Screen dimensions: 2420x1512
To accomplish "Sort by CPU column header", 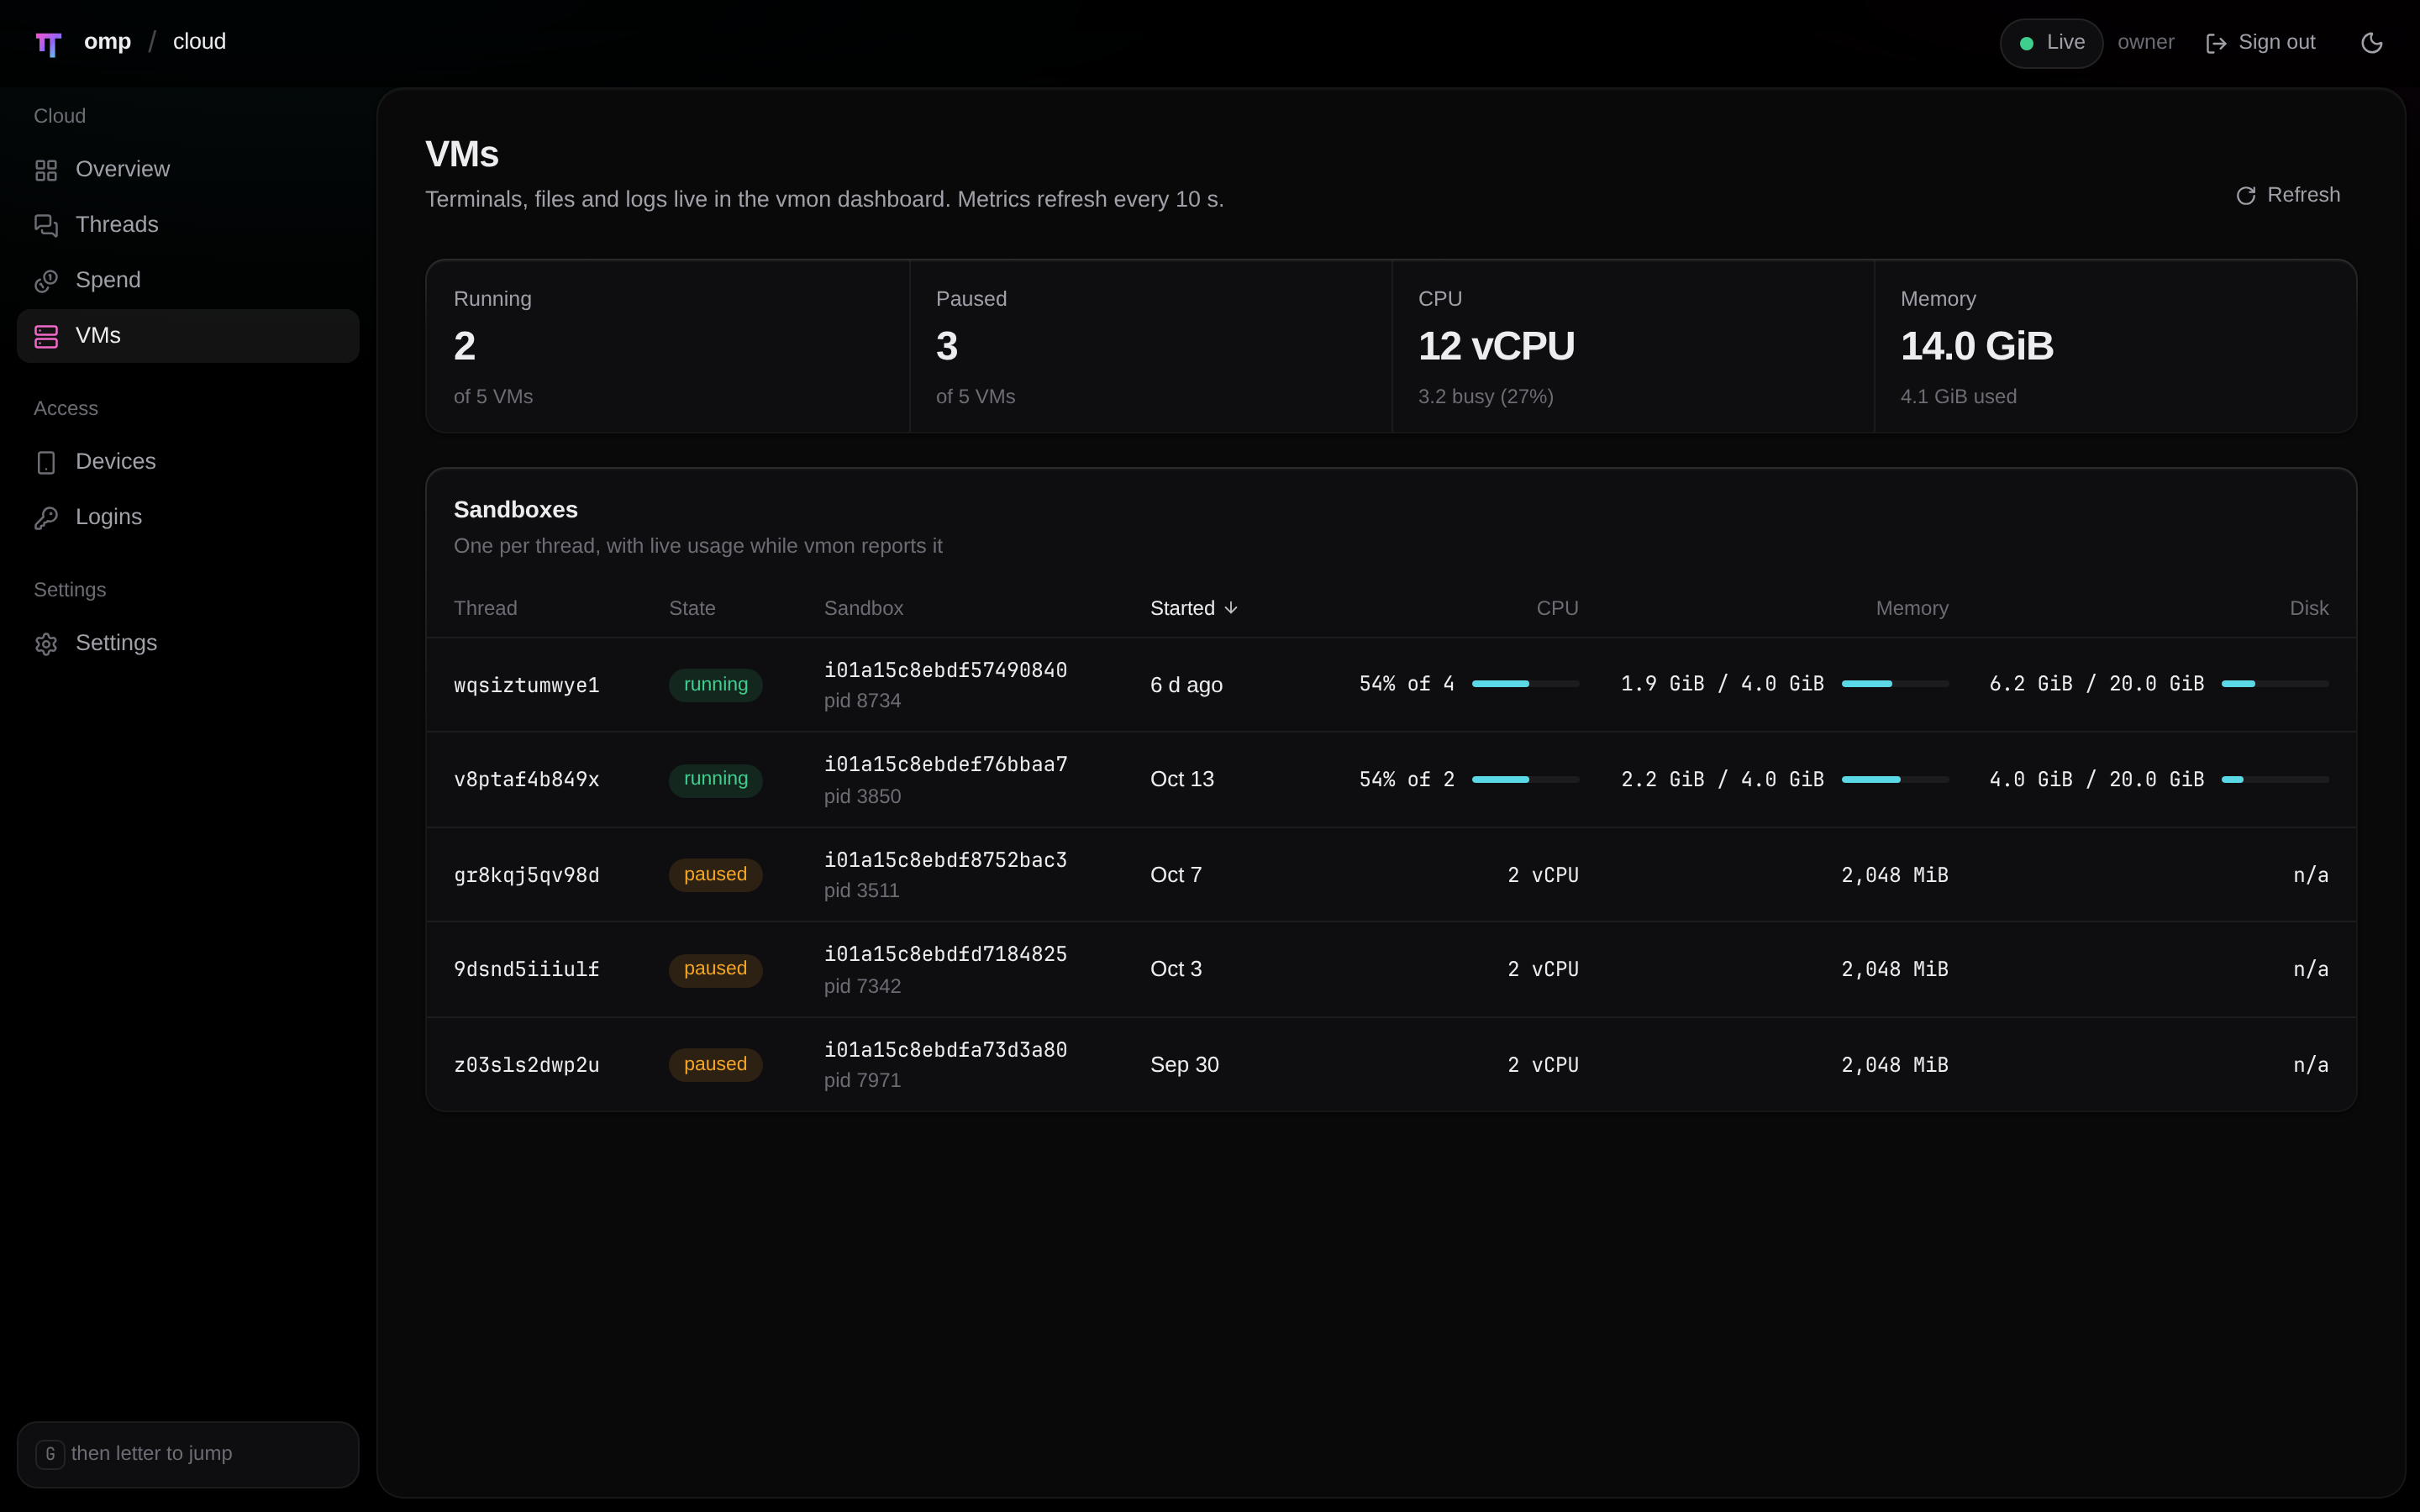I will 1557,608.
